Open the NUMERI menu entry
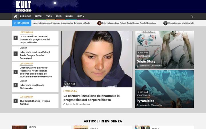 pos(69,16)
